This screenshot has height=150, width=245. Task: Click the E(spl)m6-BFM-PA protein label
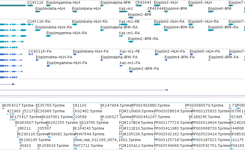tap(224, 57)
